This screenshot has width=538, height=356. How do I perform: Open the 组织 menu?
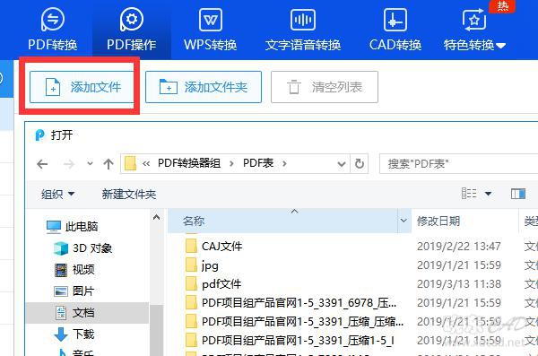(x=57, y=195)
